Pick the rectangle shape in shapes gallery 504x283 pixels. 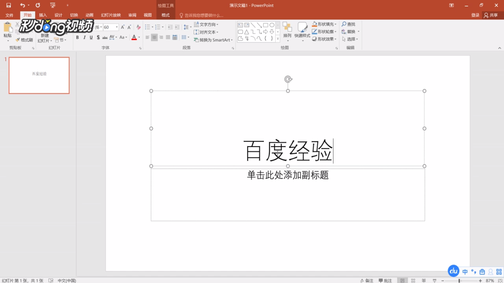pyautogui.click(x=266, y=25)
